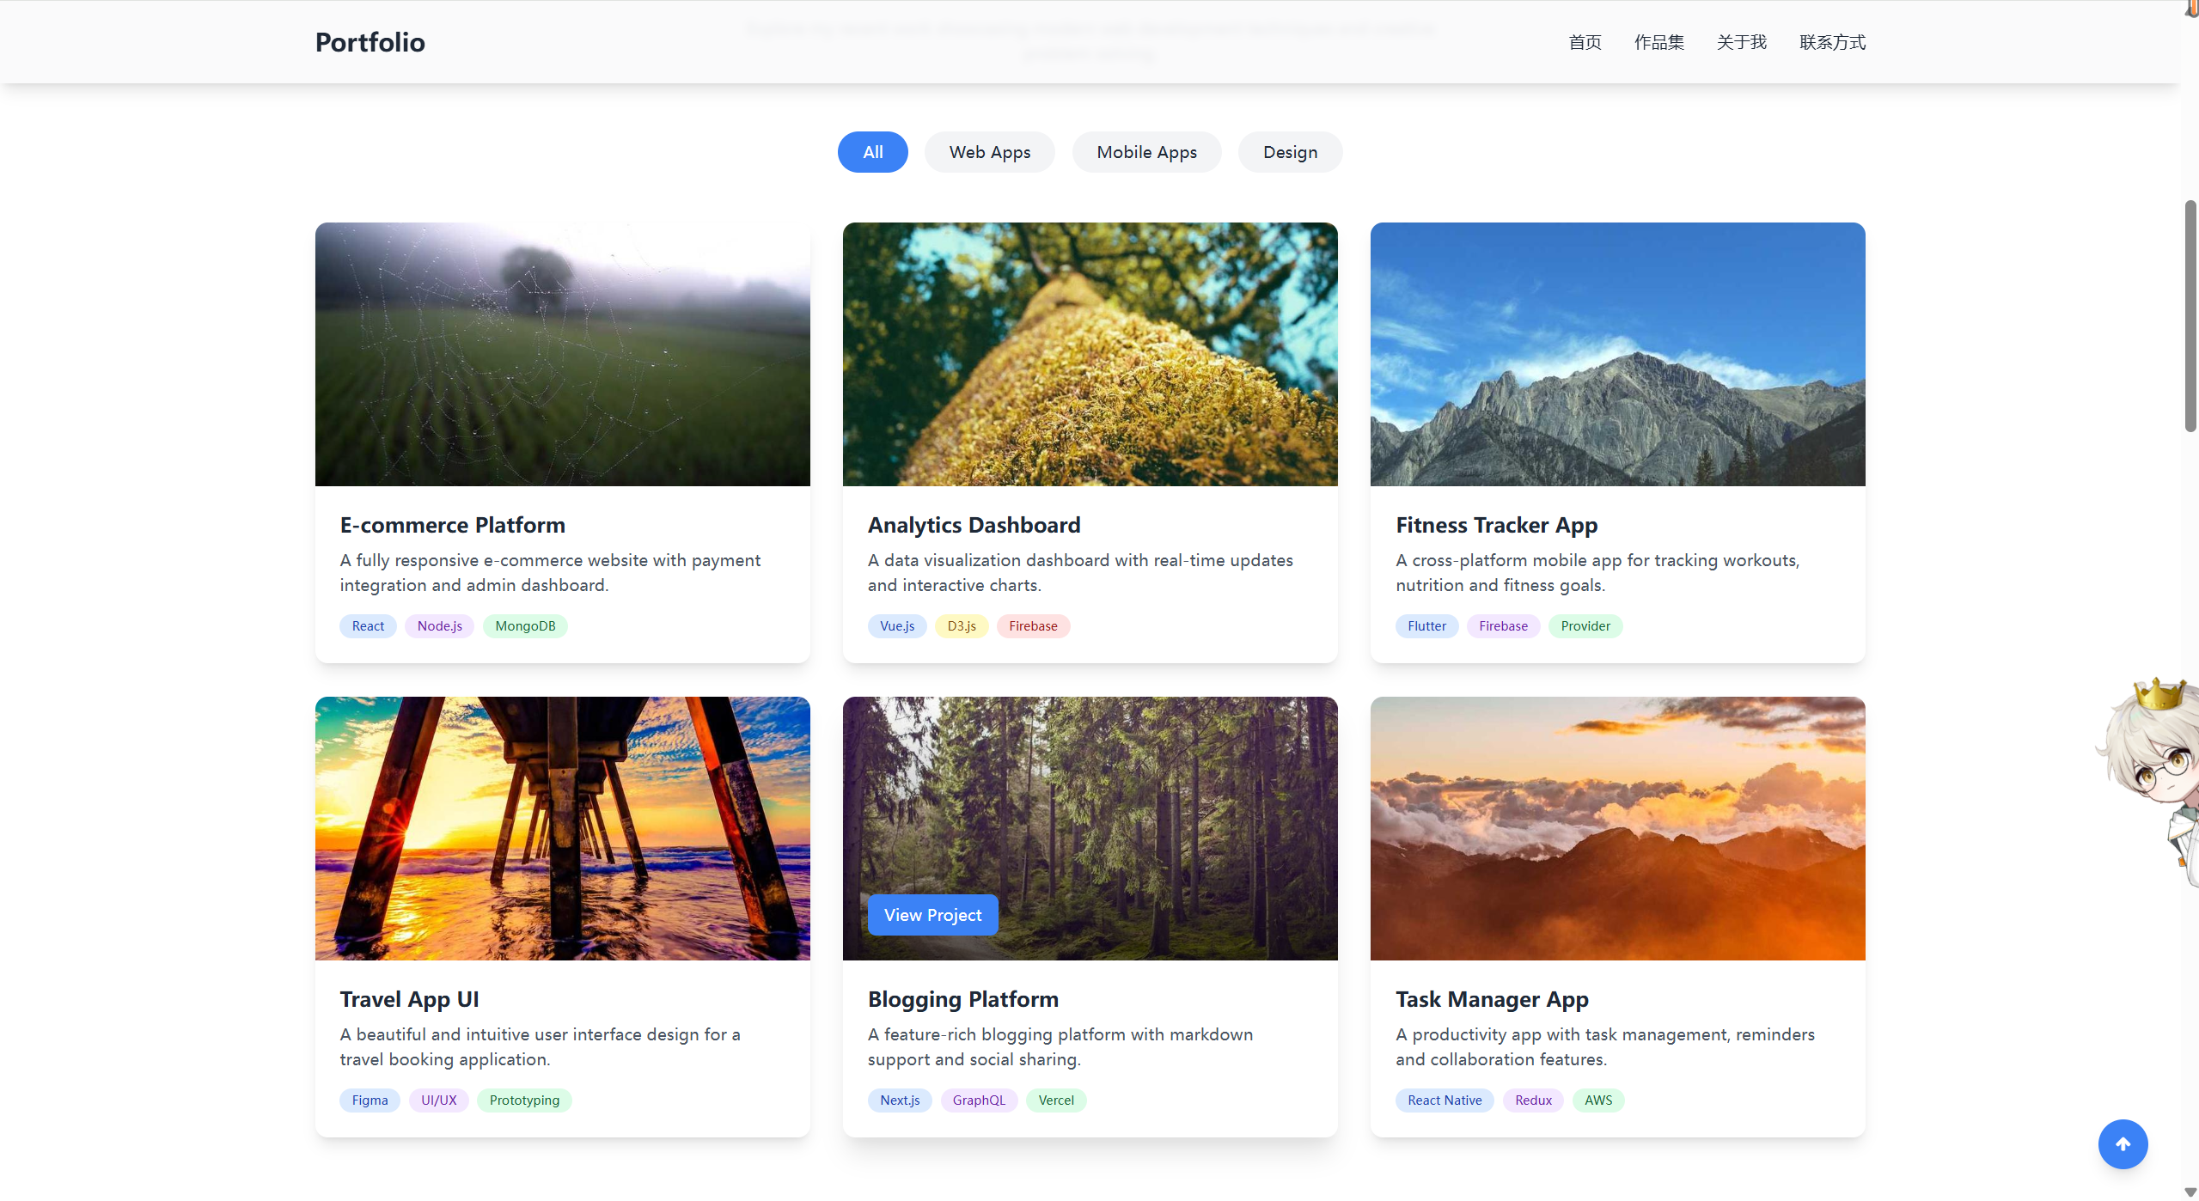Click the Task Manager App orange clouds image
Image resolution: width=2199 pixels, height=1201 pixels.
pos(1616,828)
